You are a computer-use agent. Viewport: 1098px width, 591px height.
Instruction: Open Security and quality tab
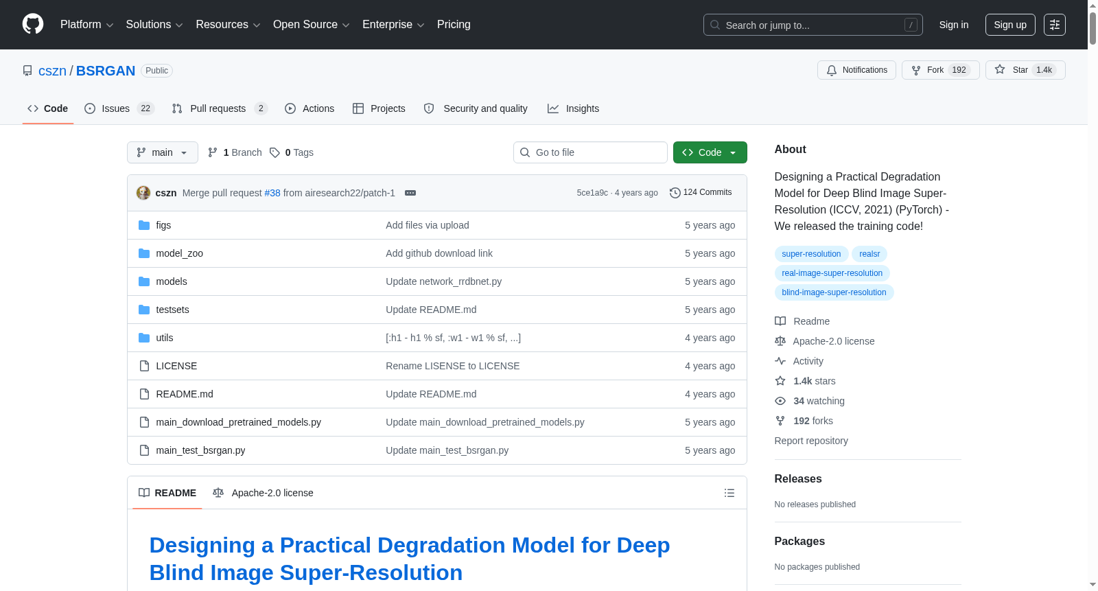[476, 108]
